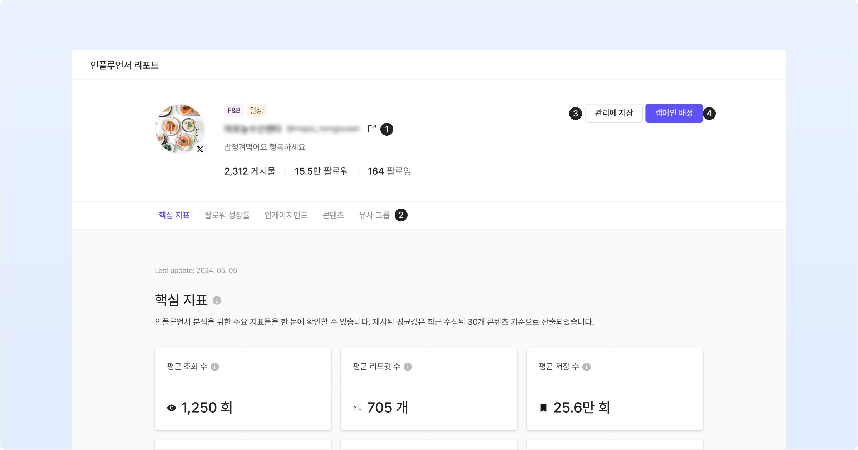
Task: Open the influencer's external profile link icon
Action: [372, 129]
